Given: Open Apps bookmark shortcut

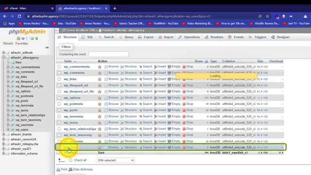Looking at the screenshot, I should tap(9, 23).
